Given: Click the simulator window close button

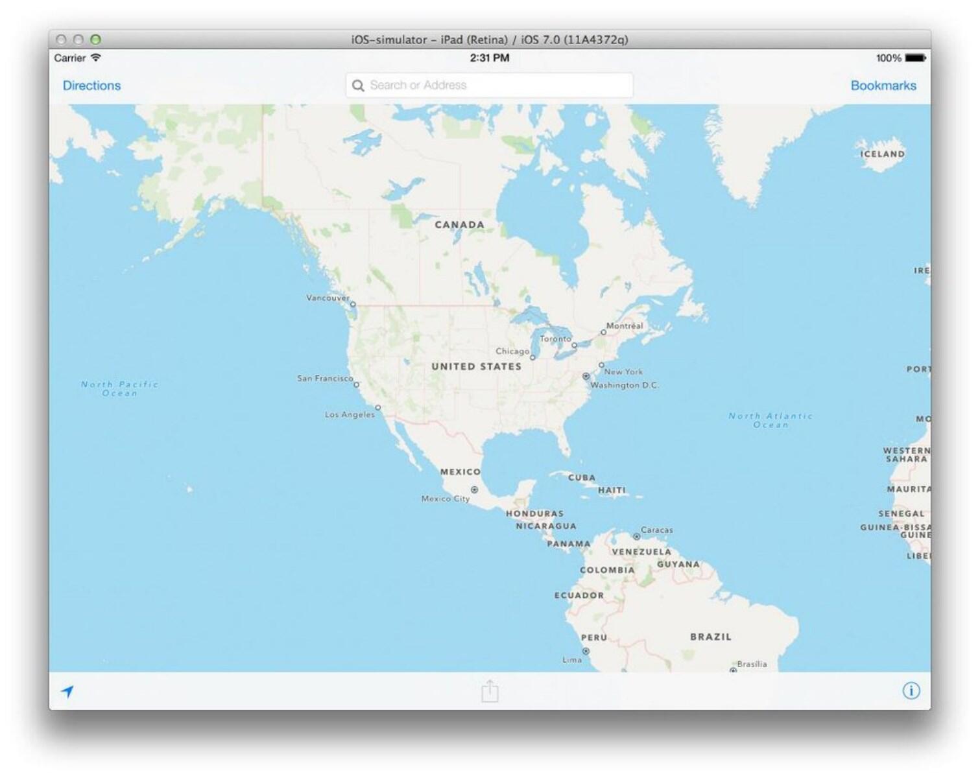Looking at the screenshot, I should [61, 40].
